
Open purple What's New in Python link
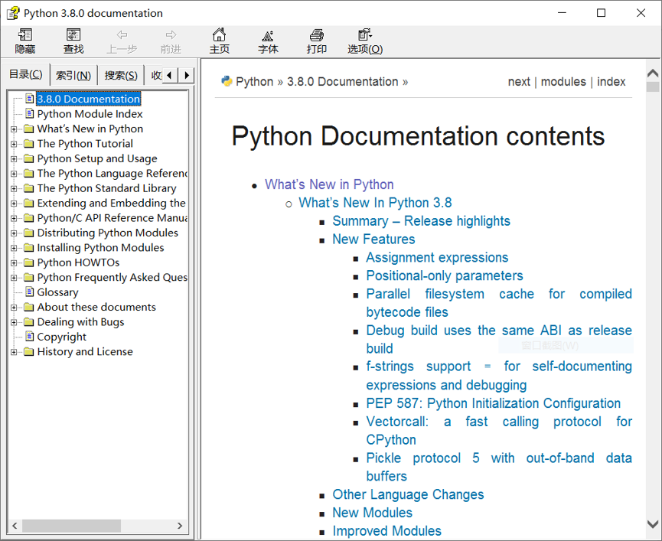(x=329, y=184)
